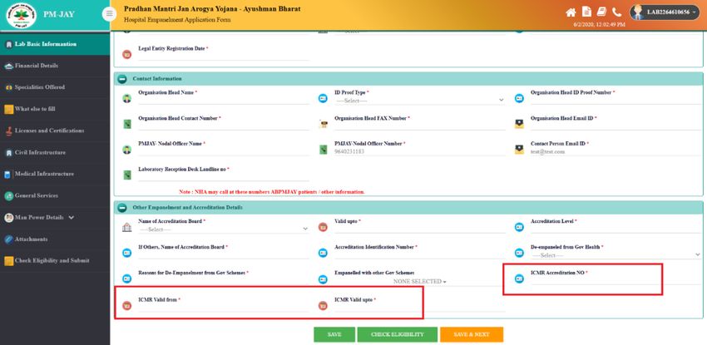The width and height of the screenshot is (707, 345).
Task: Click the Name of Accreditation Board building icon
Action: pyautogui.click(x=126, y=227)
